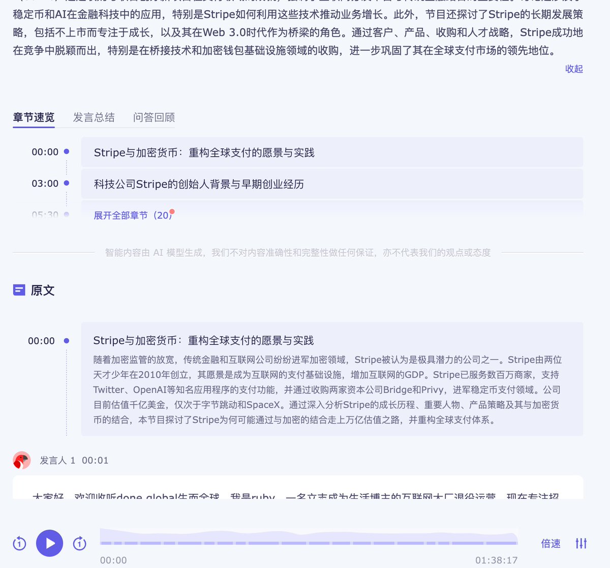Image resolution: width=610 pixels, height=568 pixels.
Task: Switch to the 发言总结 tab
Action: click(x=94, y=117)
